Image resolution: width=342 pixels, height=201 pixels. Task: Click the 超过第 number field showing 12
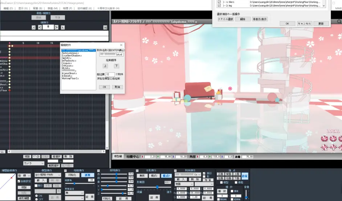tap(110, 74)
